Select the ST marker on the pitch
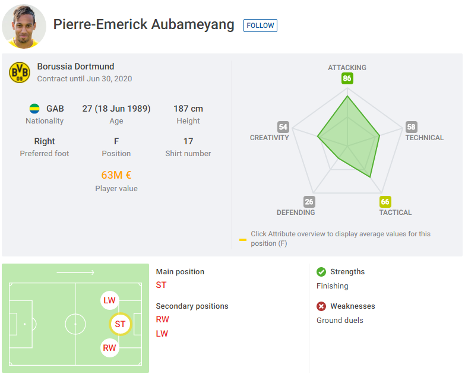The width and height of the screenshot is (465, 374). pyautogui.click(x=120, y=324)
